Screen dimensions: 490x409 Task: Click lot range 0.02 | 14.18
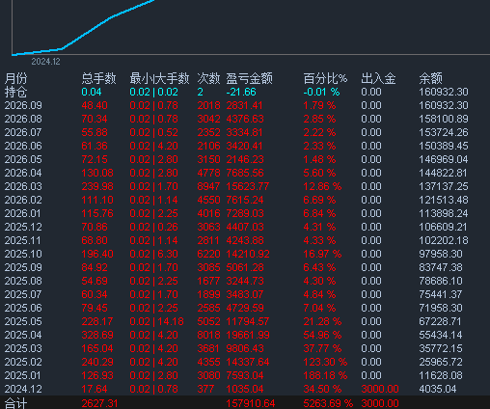156,322
